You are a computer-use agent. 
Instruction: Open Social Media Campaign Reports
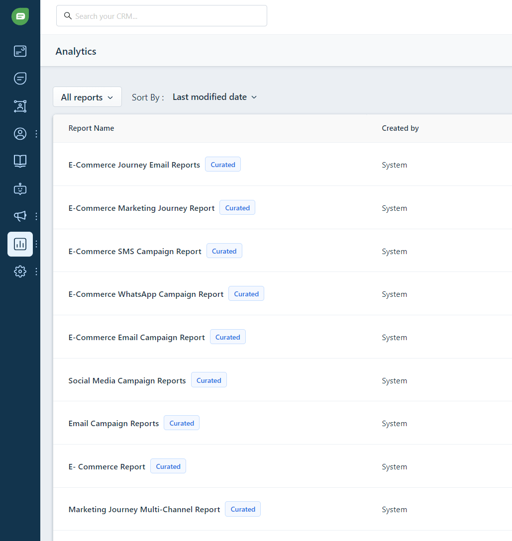click(x=127, y=381)
